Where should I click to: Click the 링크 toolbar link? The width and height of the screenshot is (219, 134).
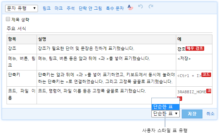pyautogui.click(x=47, y=8)
